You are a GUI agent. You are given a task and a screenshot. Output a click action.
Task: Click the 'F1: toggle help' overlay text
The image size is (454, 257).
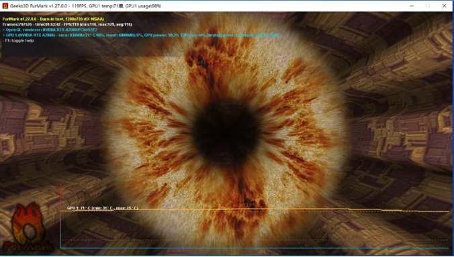coord(18,40)
